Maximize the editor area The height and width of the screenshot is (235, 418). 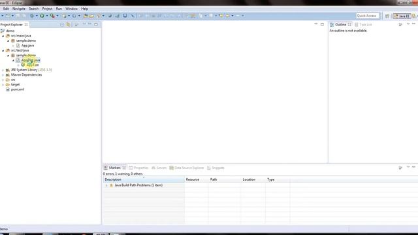(x=322, y=24)
